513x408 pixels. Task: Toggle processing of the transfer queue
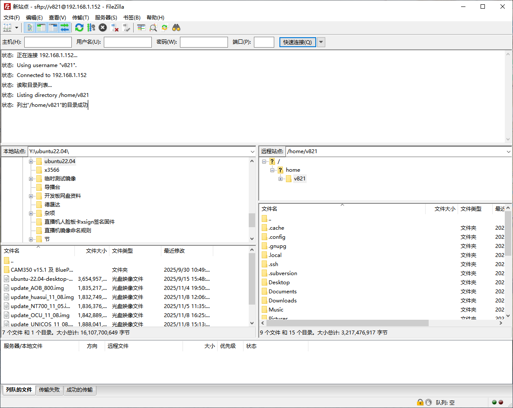tap(91, 28)
